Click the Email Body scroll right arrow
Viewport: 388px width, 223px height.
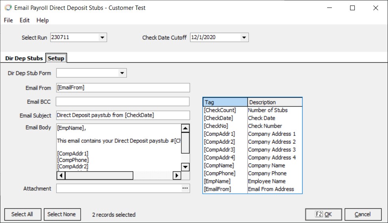177,176
